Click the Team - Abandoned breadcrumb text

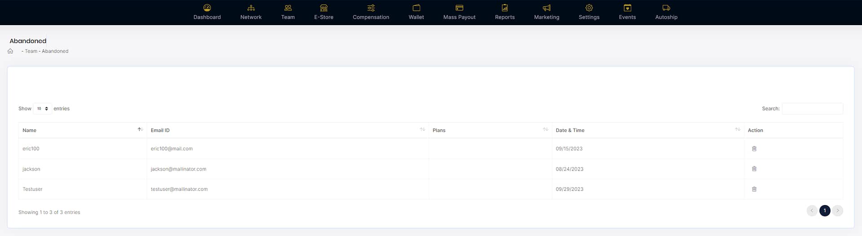[x=45, y=51]
